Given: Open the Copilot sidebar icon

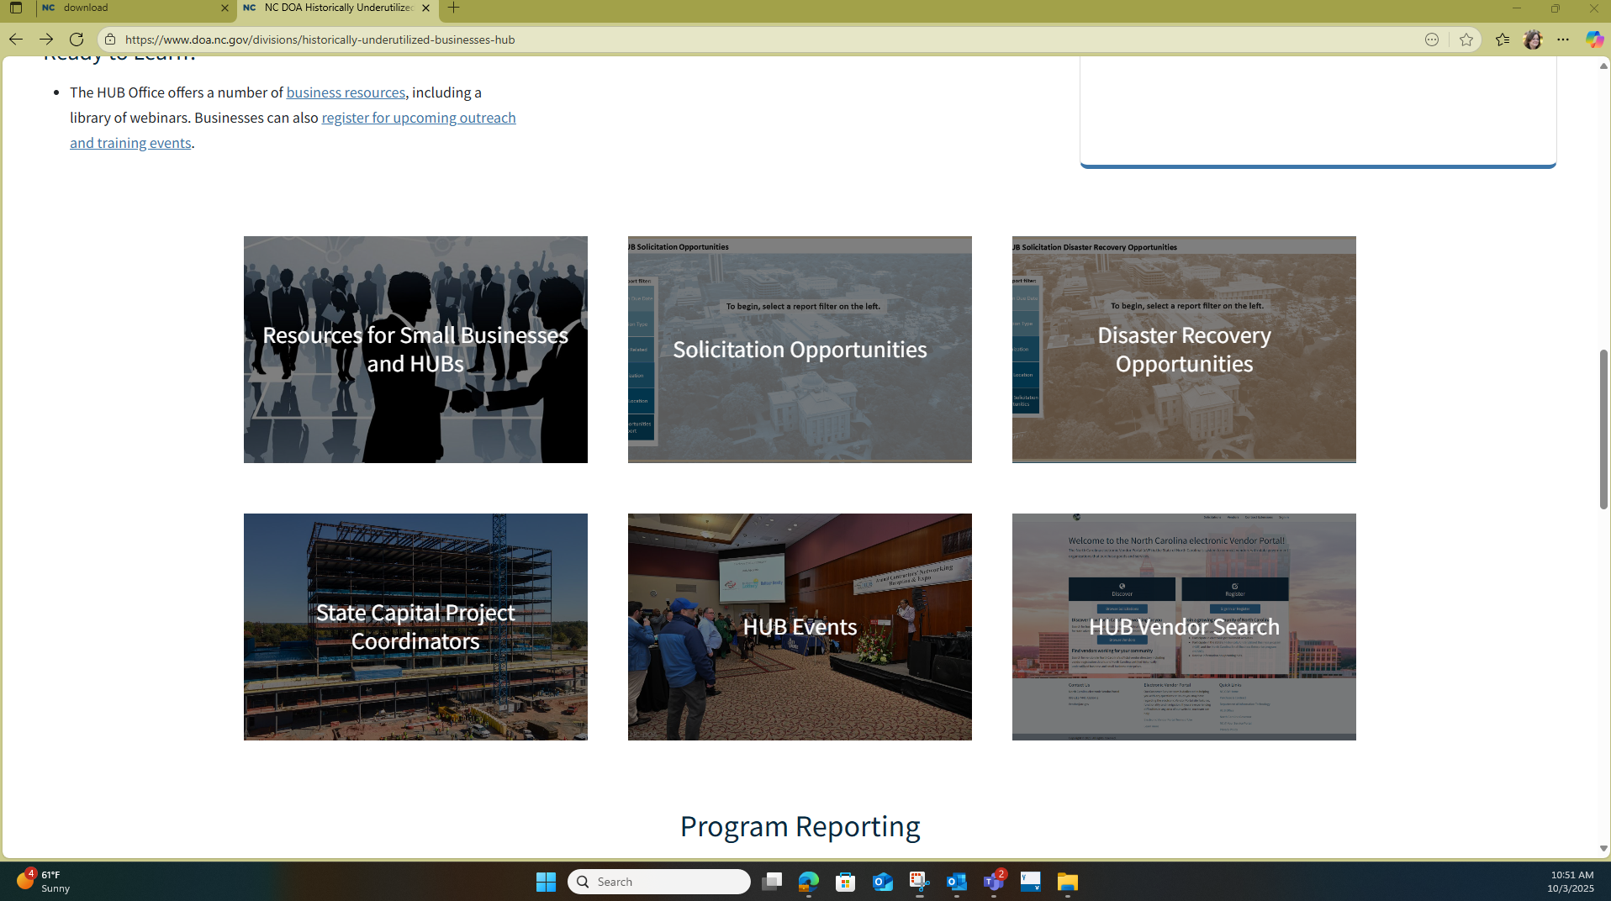Looking at the screenshot, I should pos(1593,40).
